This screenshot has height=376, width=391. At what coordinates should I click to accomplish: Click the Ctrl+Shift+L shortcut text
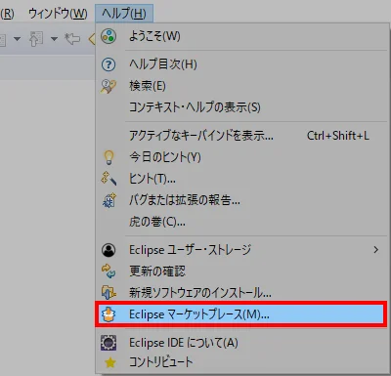coord(338,136)
